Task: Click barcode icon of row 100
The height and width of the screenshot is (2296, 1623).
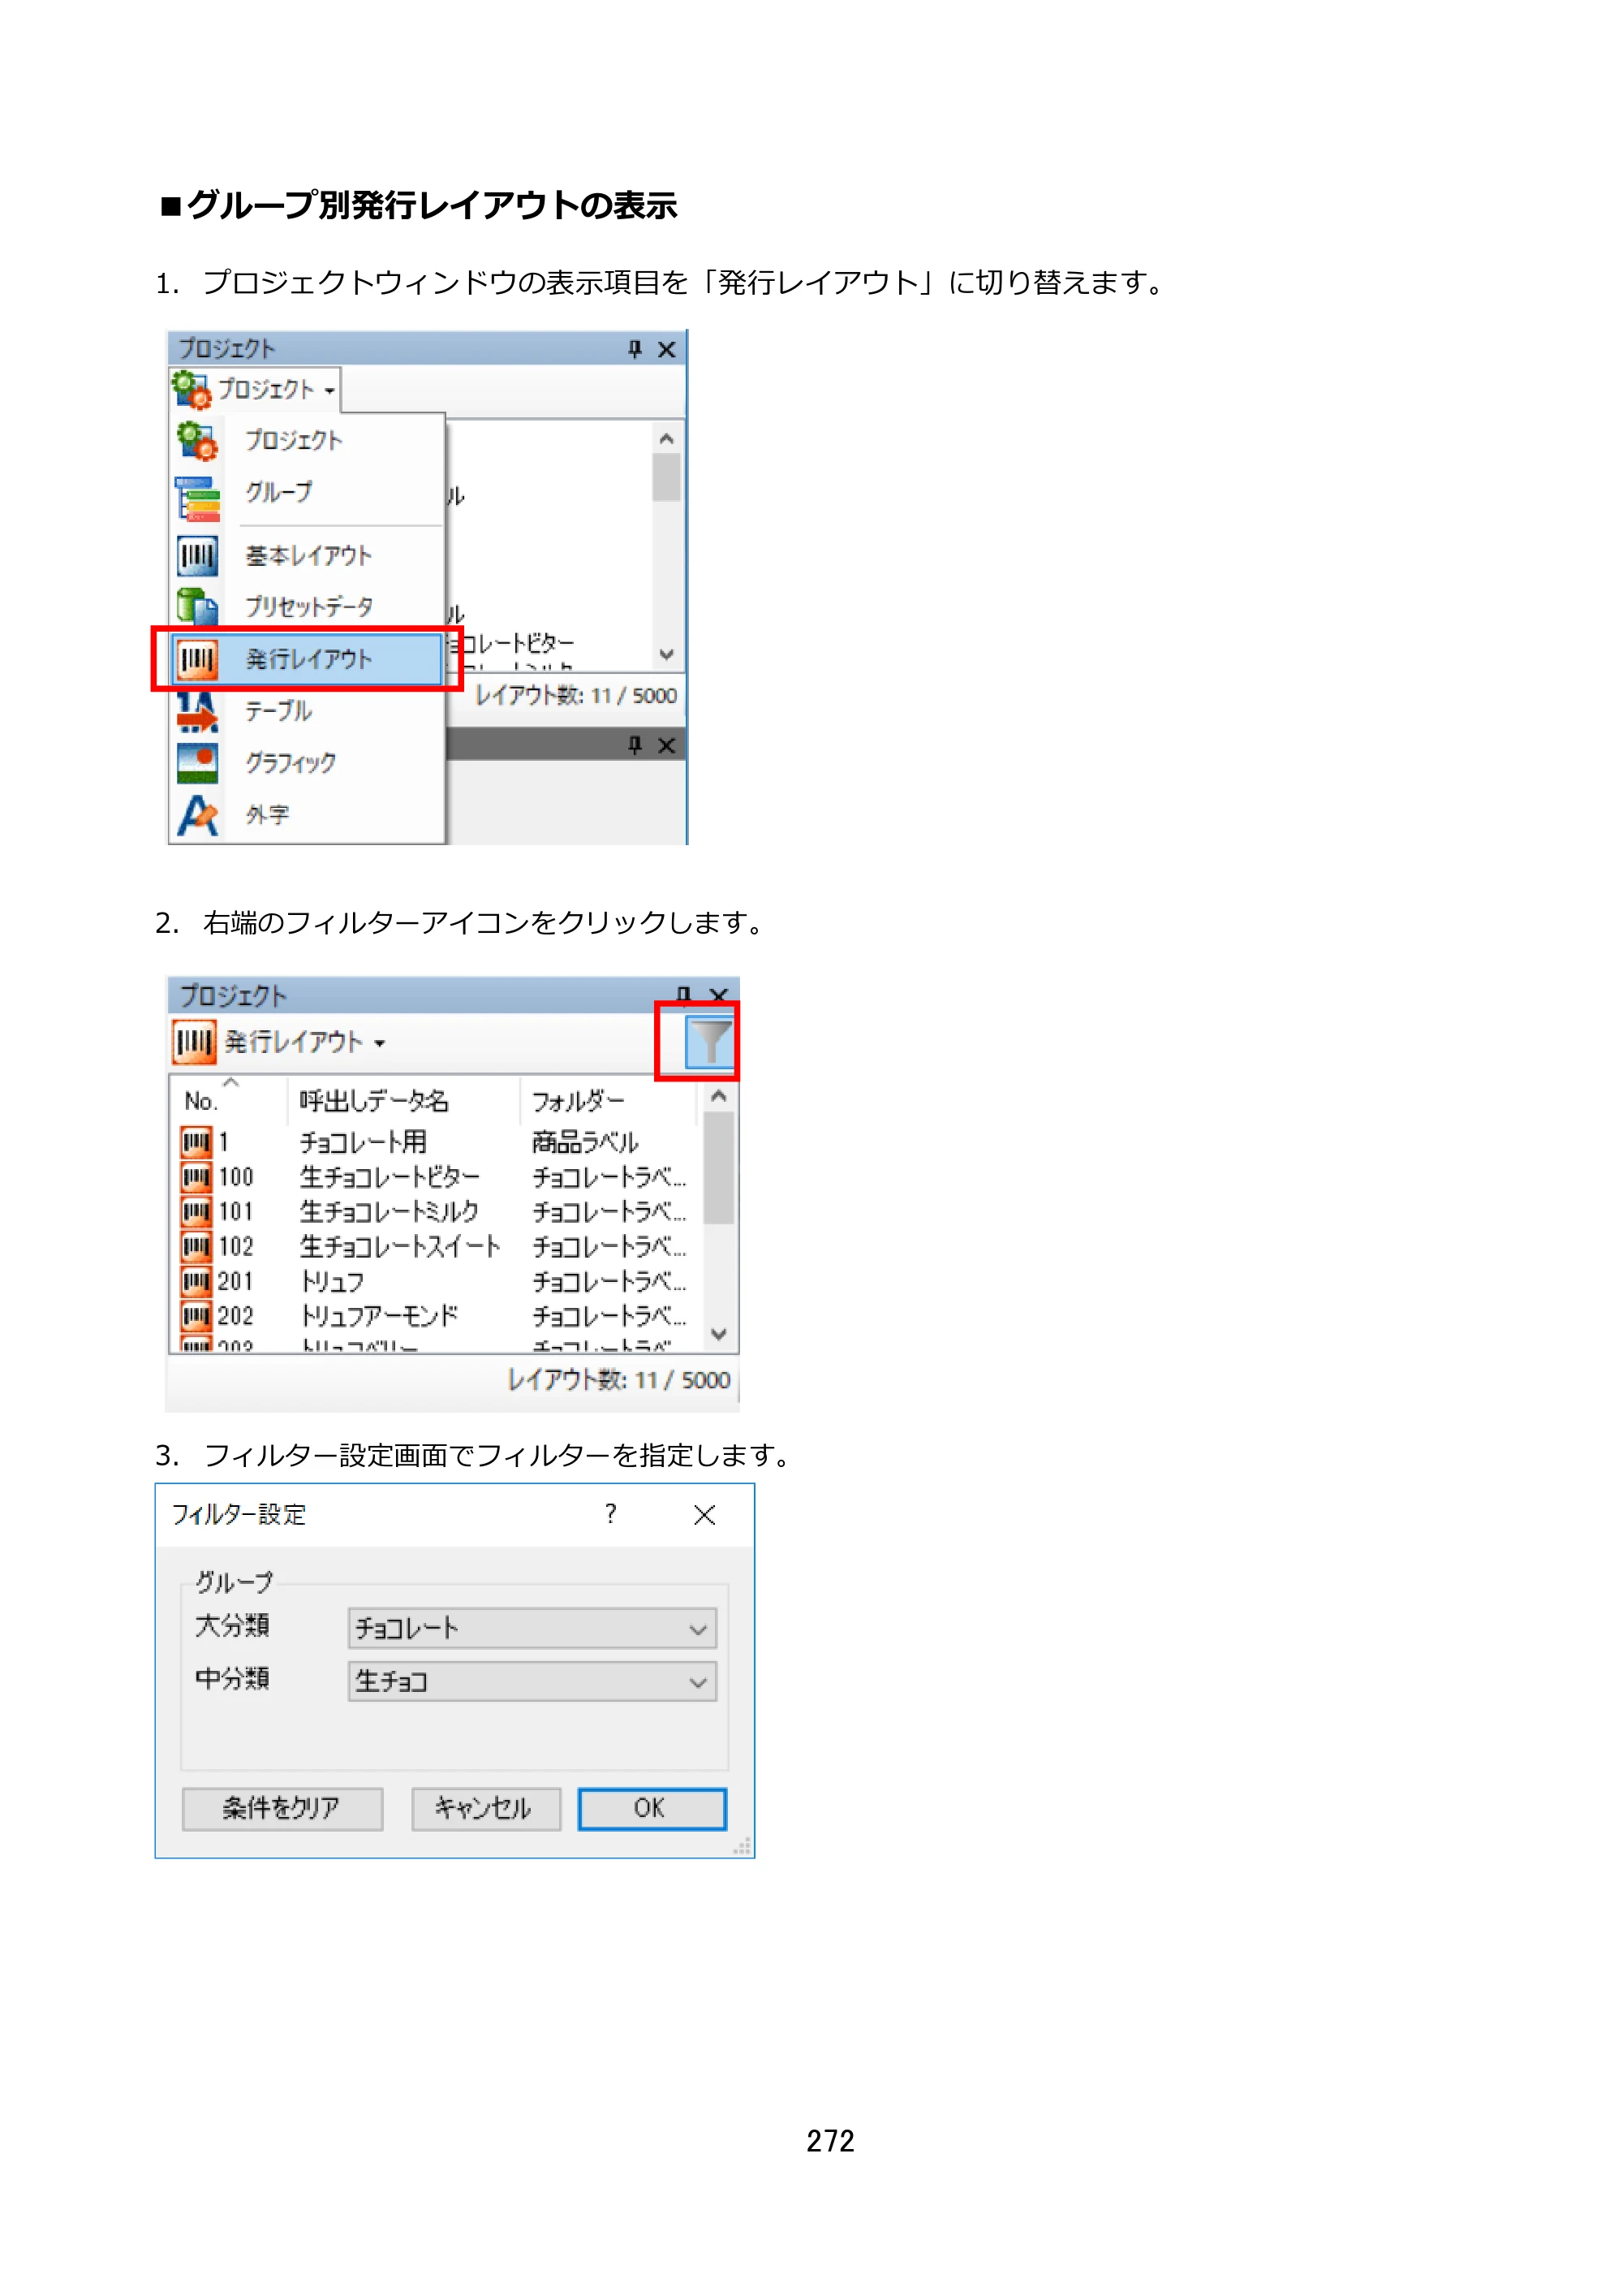Action: coord(196,1176)
